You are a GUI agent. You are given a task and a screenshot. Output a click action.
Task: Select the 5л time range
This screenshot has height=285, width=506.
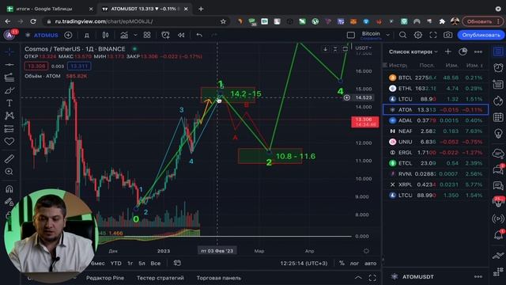(142, 264)
